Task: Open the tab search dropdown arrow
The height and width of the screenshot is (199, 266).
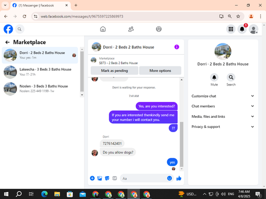Action: click(x=5, y=5)
